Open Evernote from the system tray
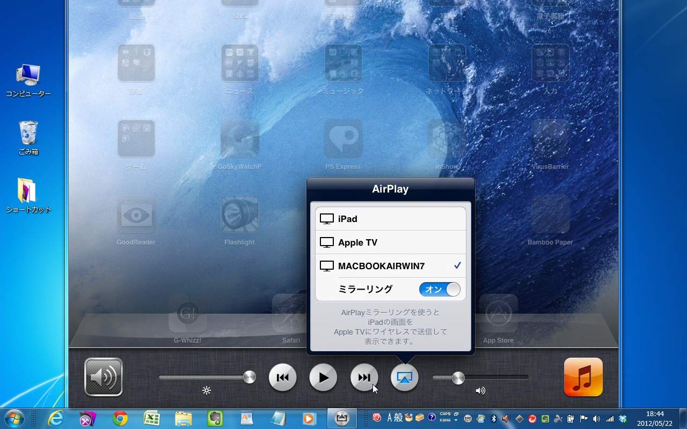This screenshot has height=429, width=687. 544,418
